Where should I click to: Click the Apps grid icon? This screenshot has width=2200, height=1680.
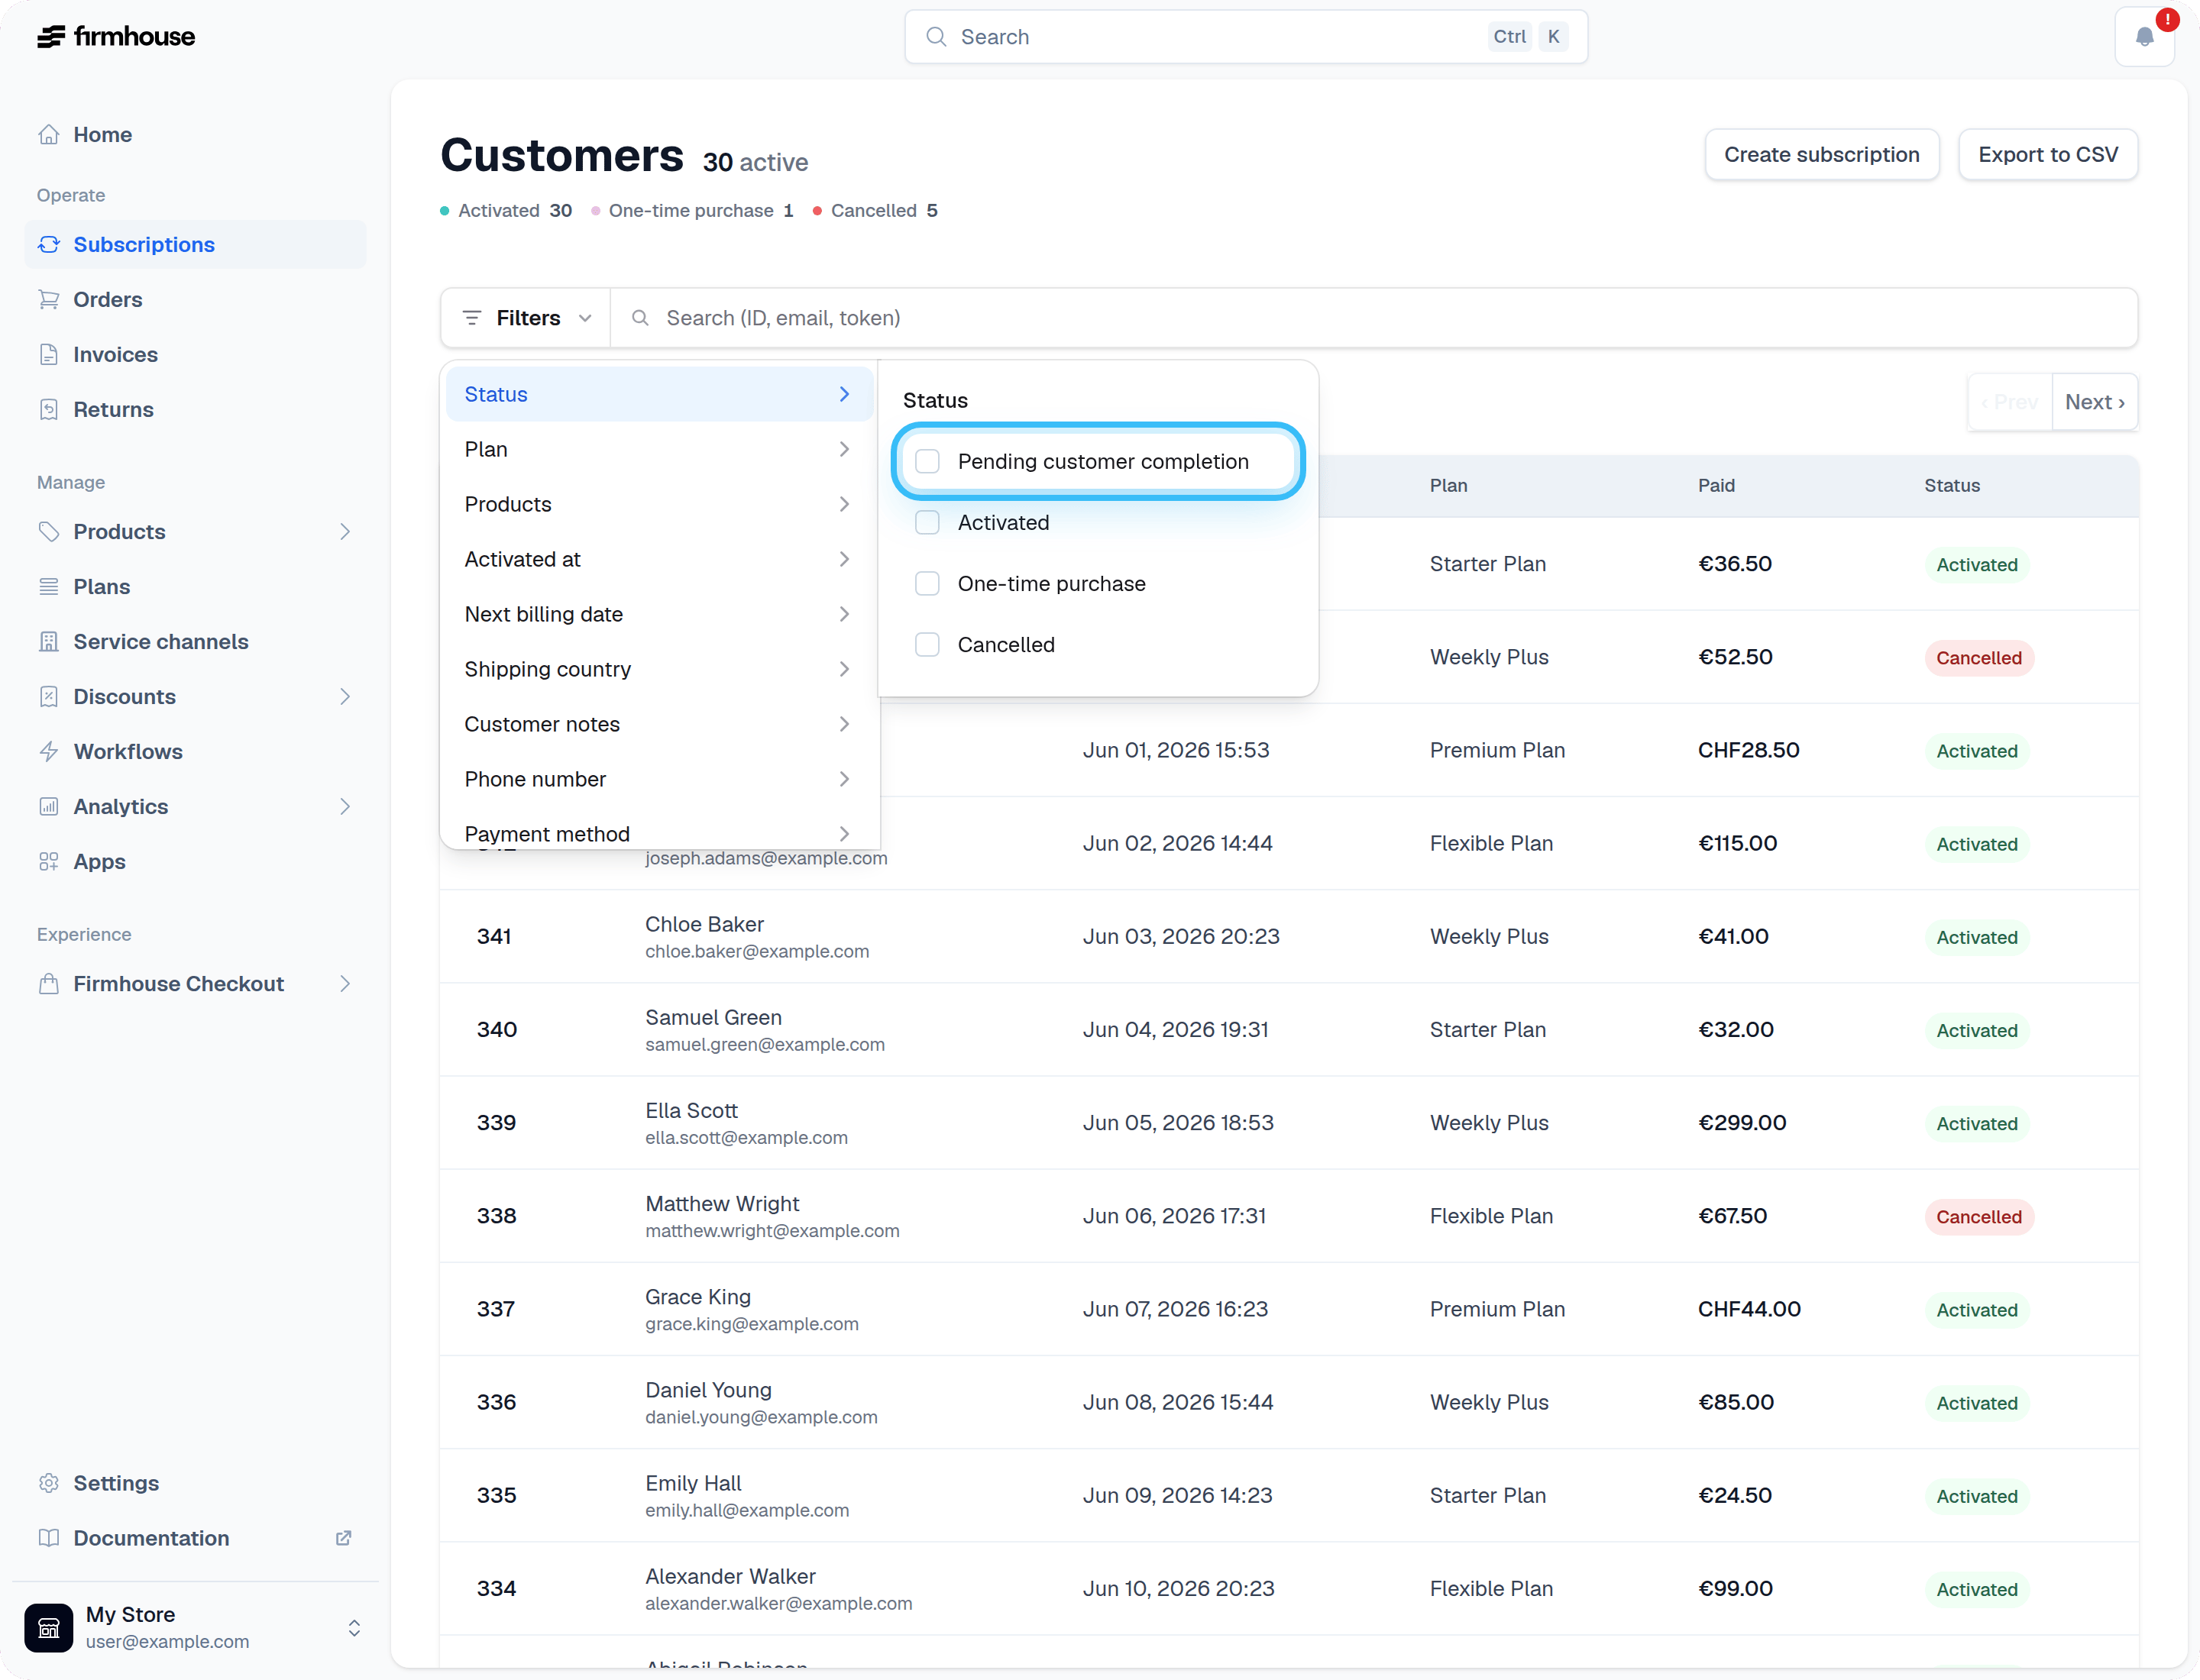click(x=48, y=861)
